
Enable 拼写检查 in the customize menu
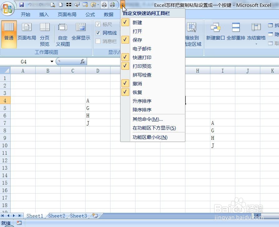tap(153, 75)
